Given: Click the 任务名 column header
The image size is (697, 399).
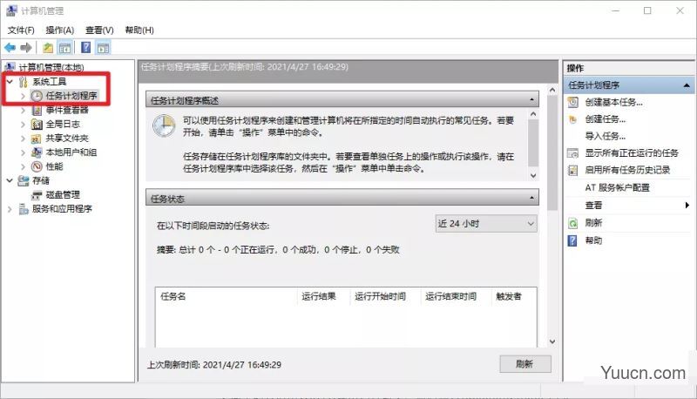Looking at the screenshot, I should coord(173,296).
